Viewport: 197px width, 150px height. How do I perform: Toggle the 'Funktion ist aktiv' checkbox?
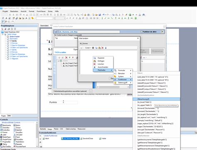pyautogui.click(x=141, y=32)
